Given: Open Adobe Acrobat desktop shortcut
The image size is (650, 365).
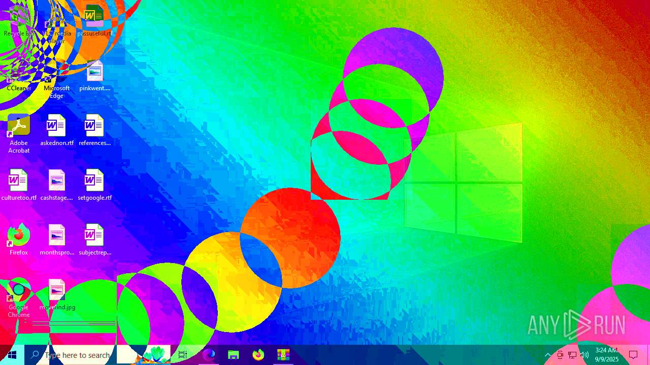Looking at the screenshot, I should point(19,134).
